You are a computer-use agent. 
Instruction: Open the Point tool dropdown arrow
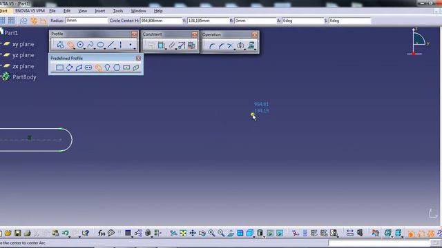[x=135, y=49]
